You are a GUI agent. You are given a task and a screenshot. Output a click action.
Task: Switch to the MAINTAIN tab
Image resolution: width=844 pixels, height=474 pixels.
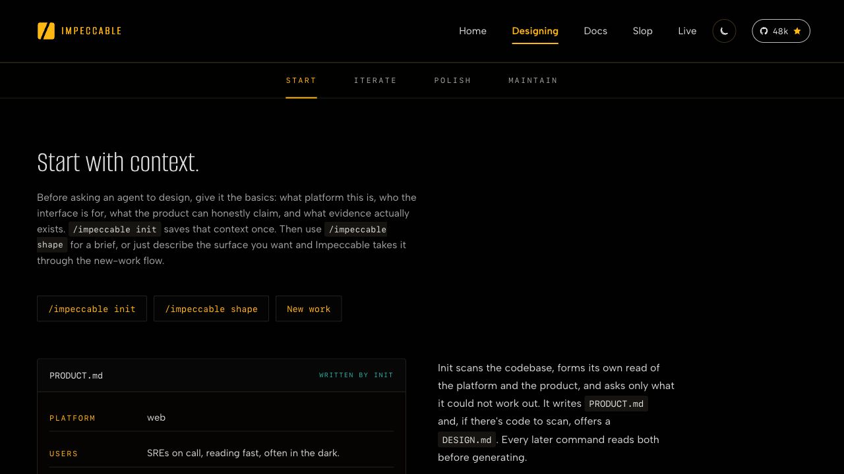tap(533, 80)
